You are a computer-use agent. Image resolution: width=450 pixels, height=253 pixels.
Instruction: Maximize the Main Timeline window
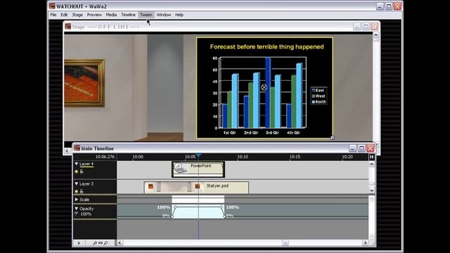point(361,148)
